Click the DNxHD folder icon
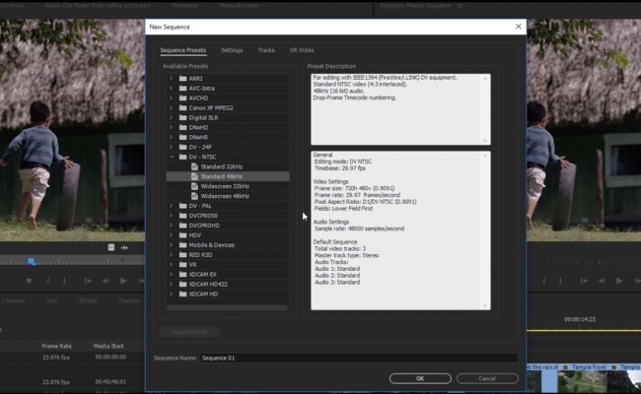 (x=182, y=127)
